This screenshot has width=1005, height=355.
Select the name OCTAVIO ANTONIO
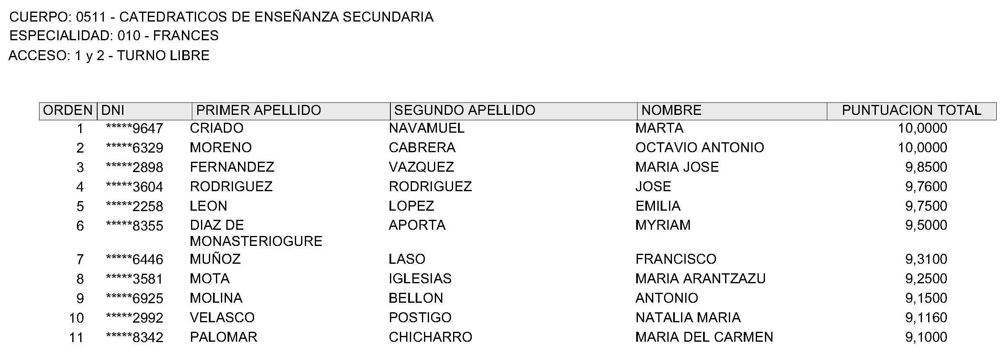click(x=699, y=148)
